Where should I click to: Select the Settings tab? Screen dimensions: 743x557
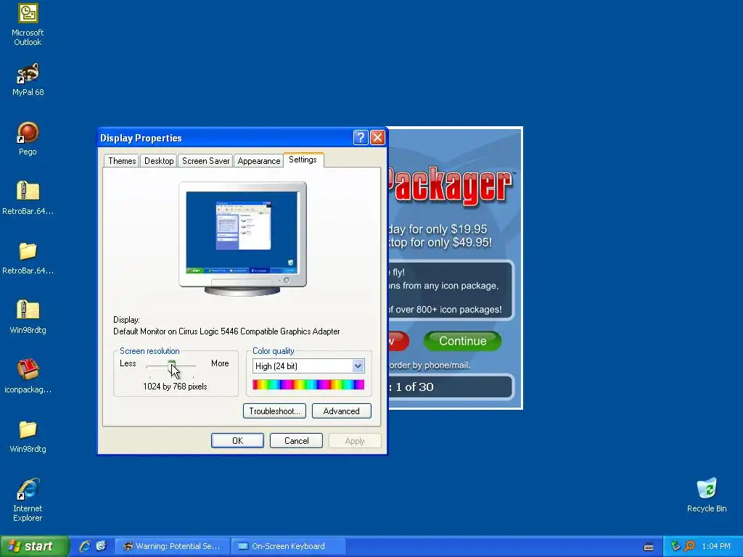pyautogui.click(x=303, y=160)
